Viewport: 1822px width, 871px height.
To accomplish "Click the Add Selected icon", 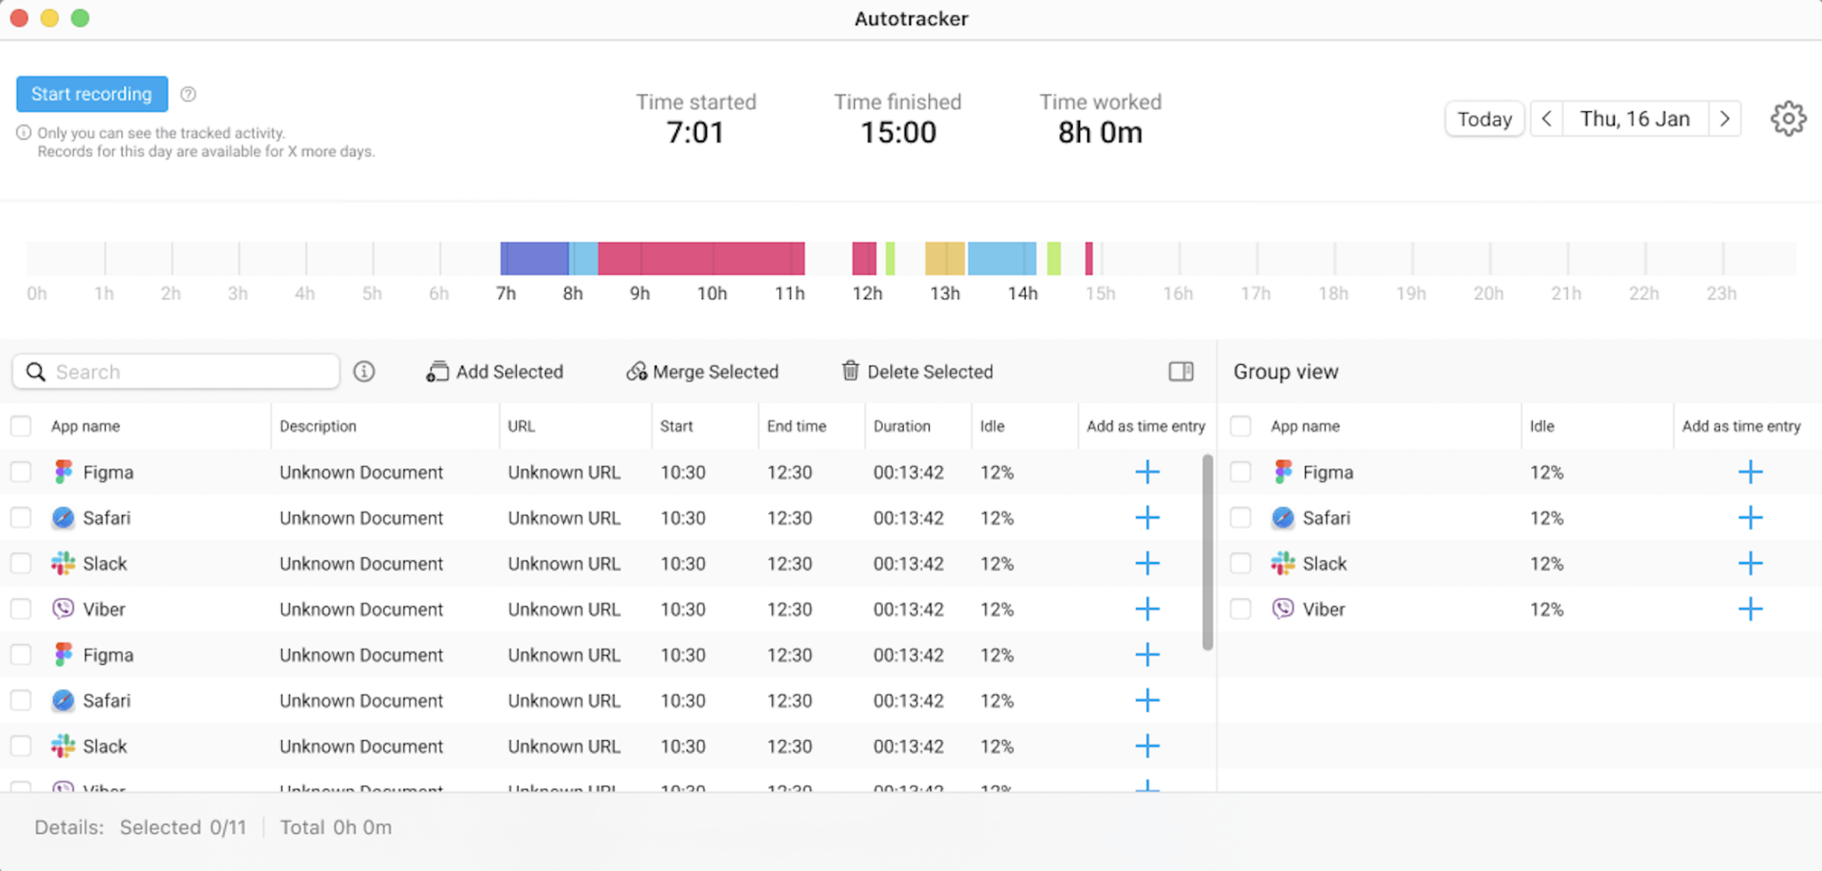I will (x=437, y=372).
